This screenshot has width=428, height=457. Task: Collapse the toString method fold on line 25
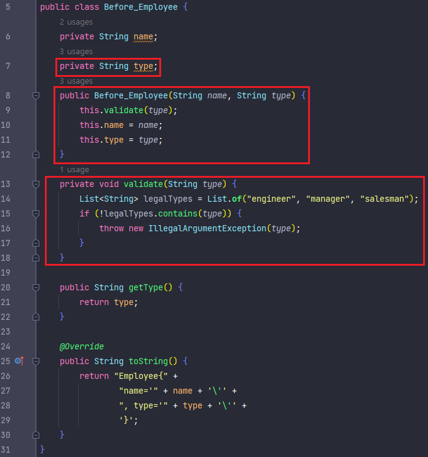point(36,362)
